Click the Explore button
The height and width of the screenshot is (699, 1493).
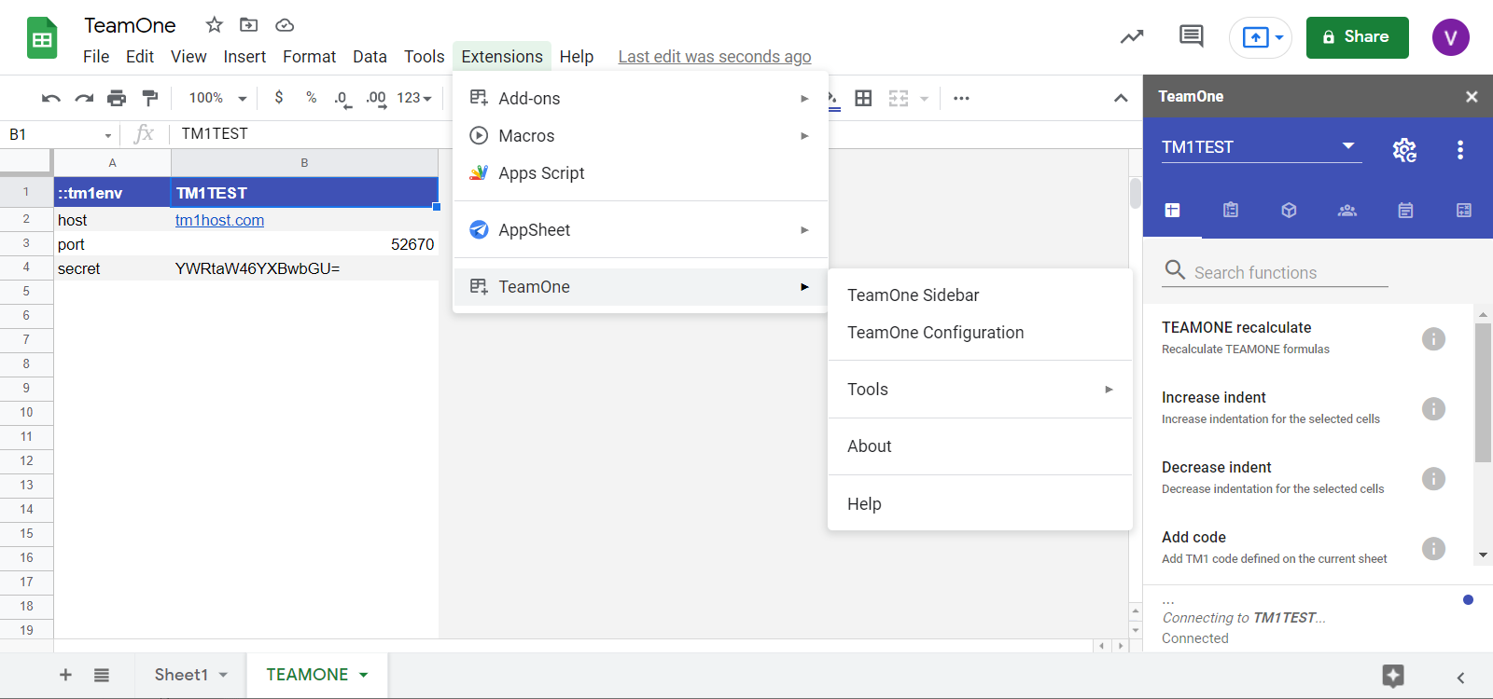coord(1393,676)
